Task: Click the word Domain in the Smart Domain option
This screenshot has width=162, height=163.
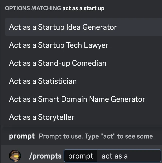Action: tap(75, 99)
